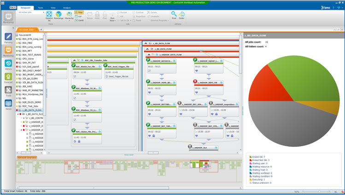
Task: Open the News icon in the sidebar
Action: coord(8,105)
